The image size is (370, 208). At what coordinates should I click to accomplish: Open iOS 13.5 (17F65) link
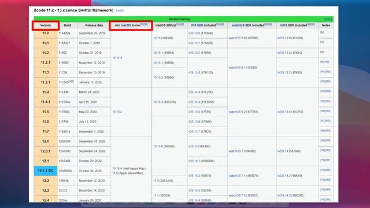[x=200, y=112]
